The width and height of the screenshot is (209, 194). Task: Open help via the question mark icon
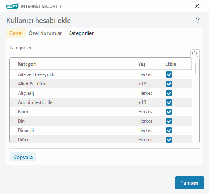point(198,20)
